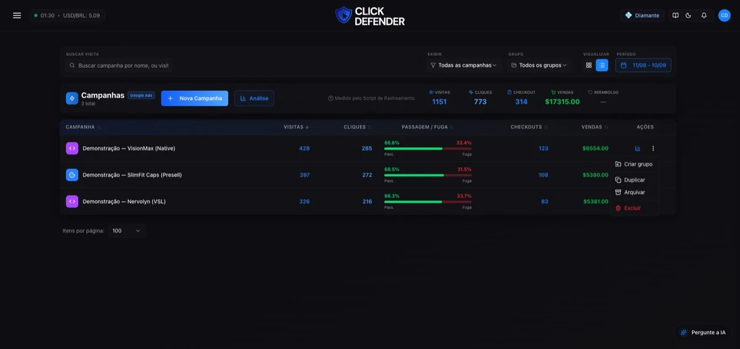Viewport: 740px width, 349px height.
Task: Click the 216 clicks value
Action: pyautogui.click(x=367, y=202)
